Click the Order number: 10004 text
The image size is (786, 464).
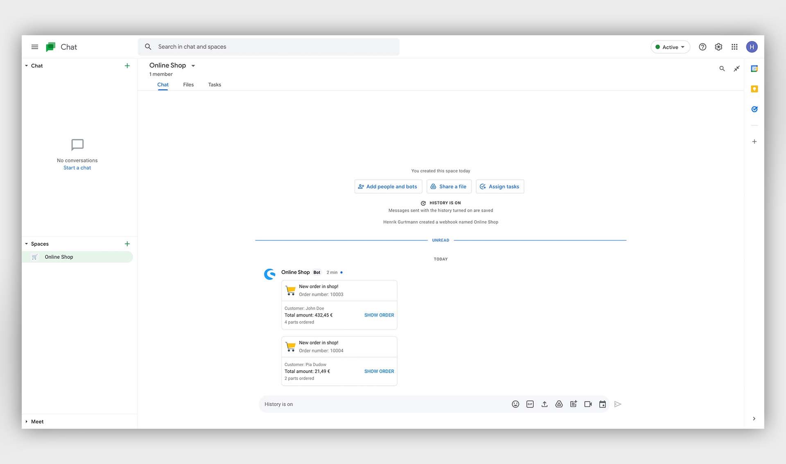tap(321, 351)
